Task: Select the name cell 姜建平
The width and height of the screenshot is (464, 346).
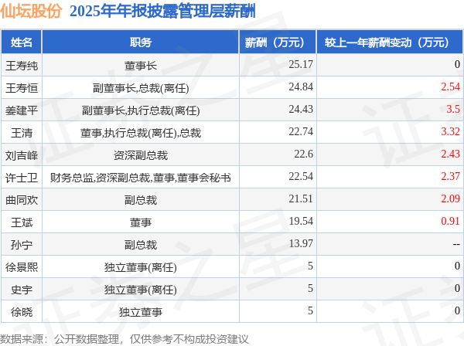Action: point(22,110)
